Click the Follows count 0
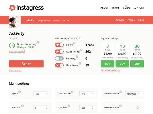Screen dimensions: 153x114 coord(86,58)
